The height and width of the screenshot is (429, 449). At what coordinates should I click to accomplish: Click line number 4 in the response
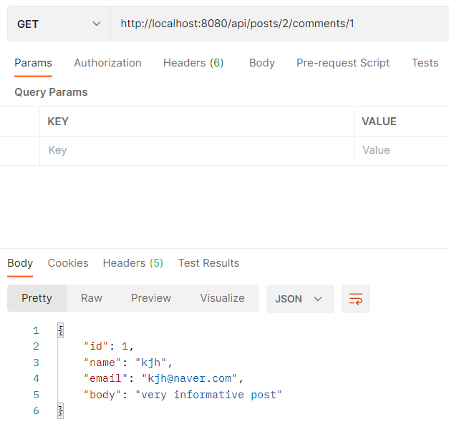click(36, 379)
